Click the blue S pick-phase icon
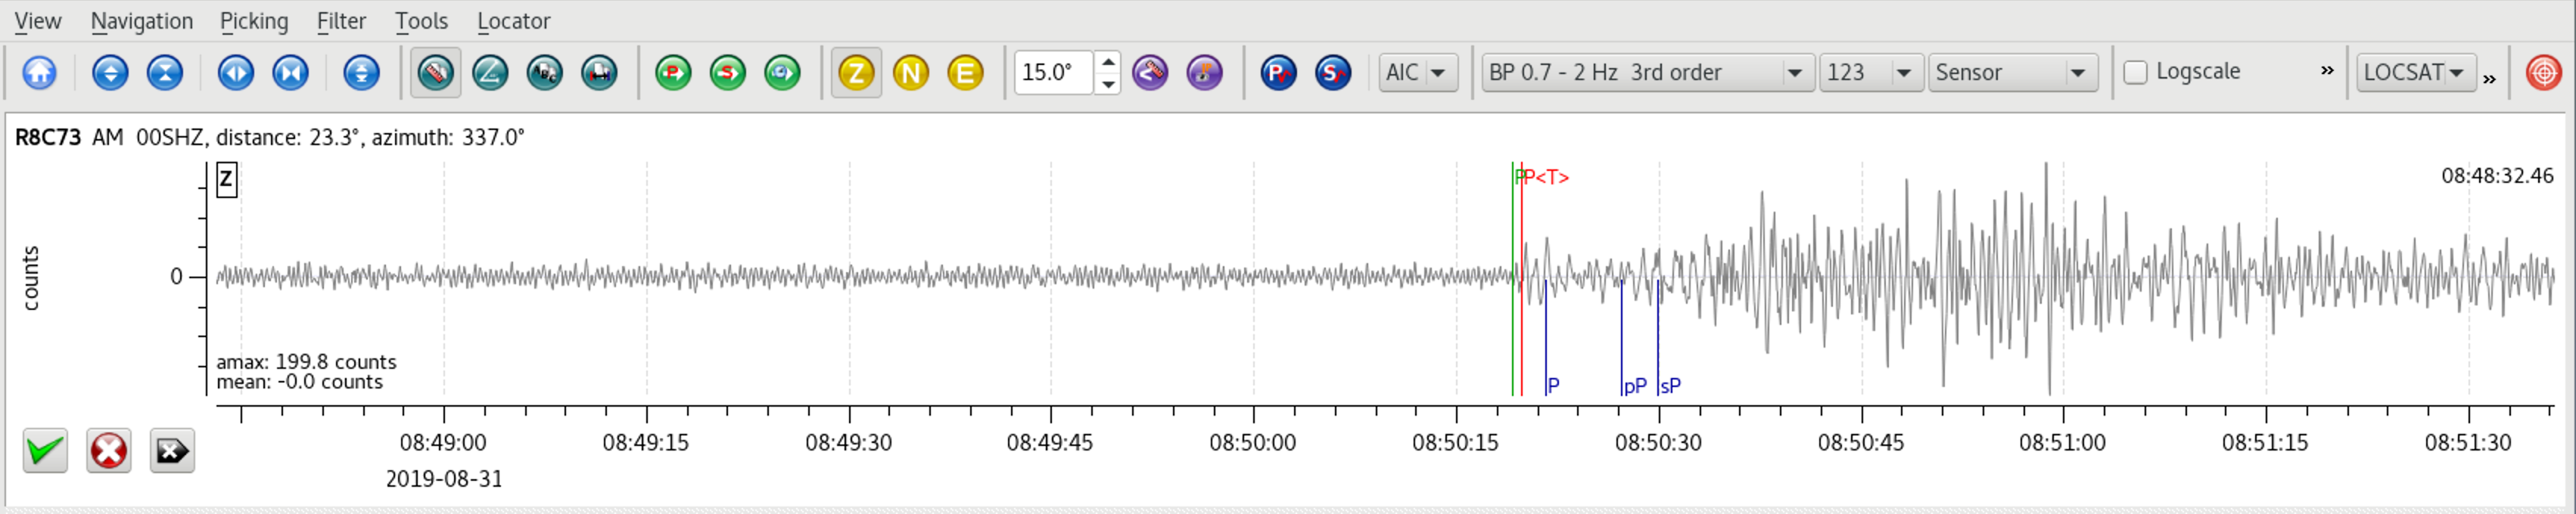The image size is (2576, 514). point(1333,73)
